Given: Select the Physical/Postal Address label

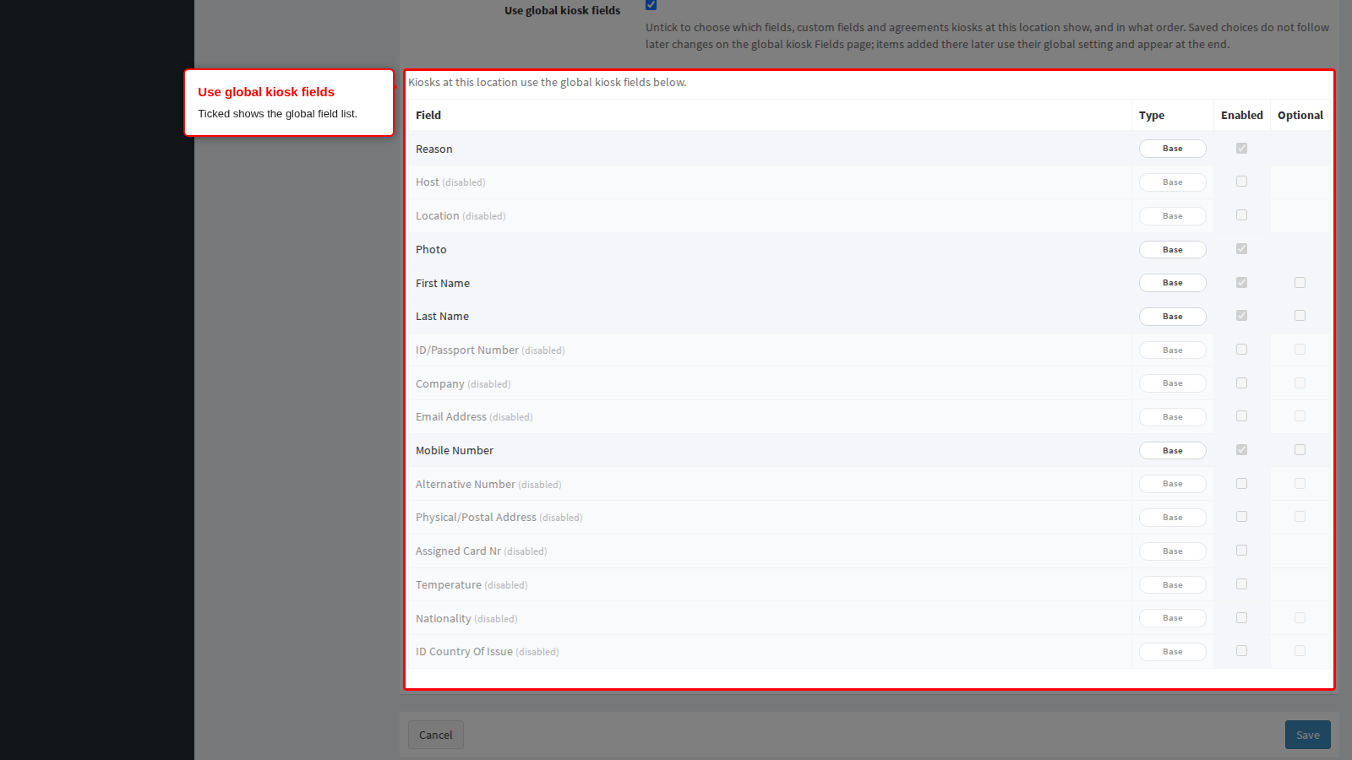Looking at the screenshot, I should click(x=476, y=517).
